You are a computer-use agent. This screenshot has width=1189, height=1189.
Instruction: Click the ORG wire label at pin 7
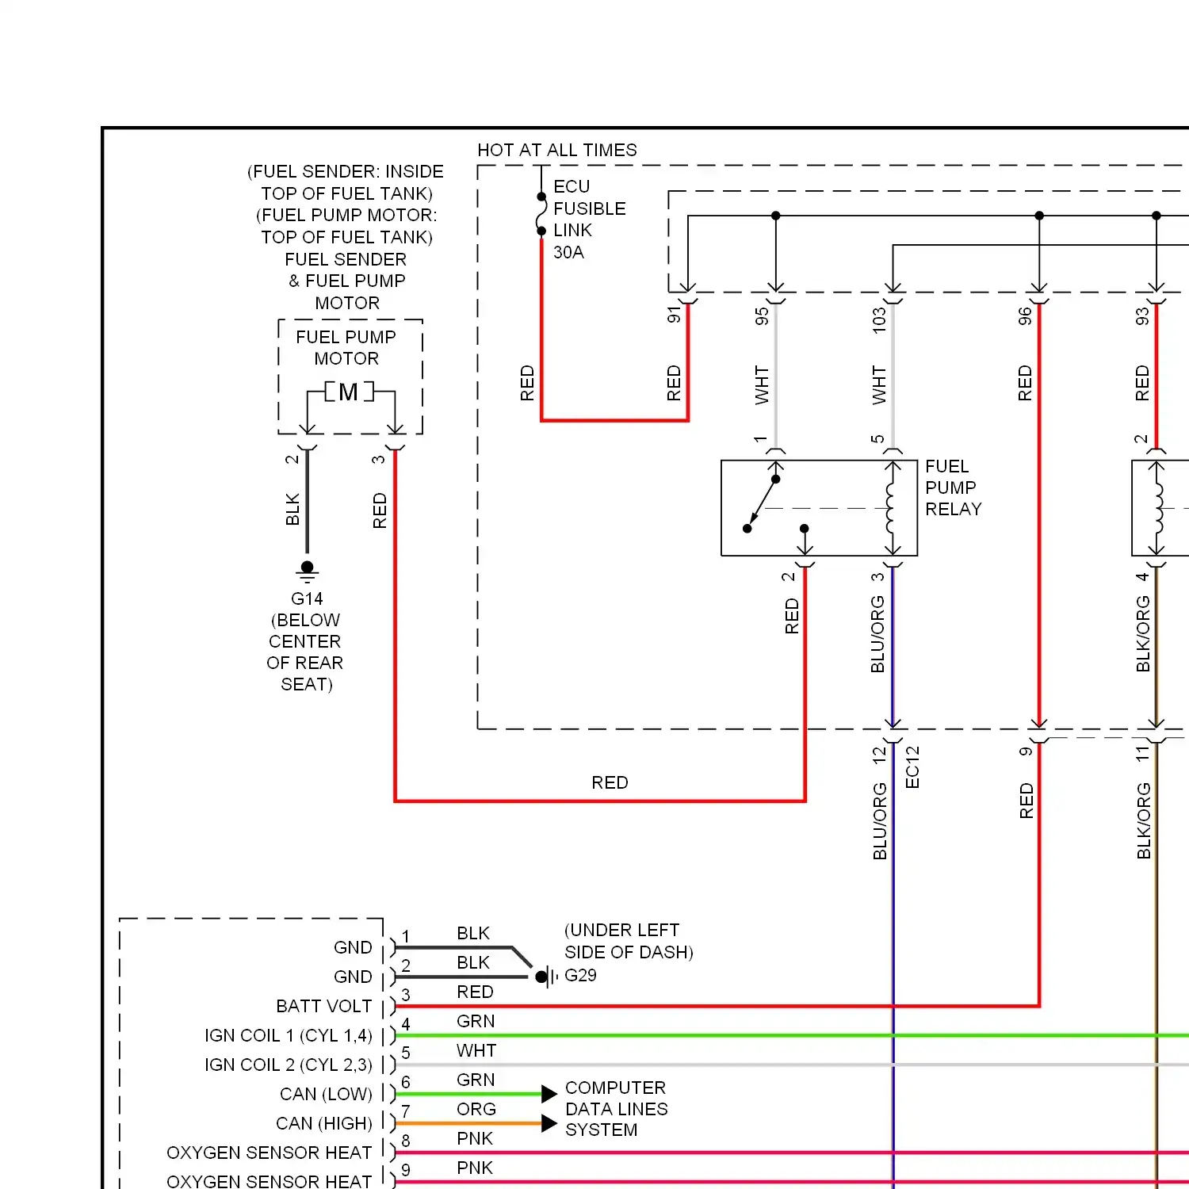476,1109
